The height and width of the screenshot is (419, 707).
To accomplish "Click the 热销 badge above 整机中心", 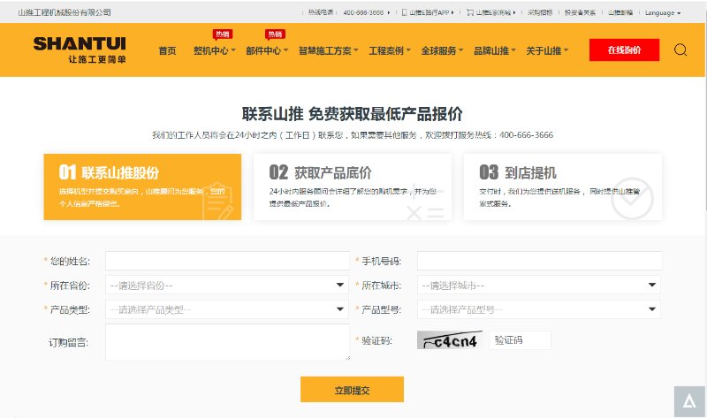I will pyautogui.click(x=223, y=34).
